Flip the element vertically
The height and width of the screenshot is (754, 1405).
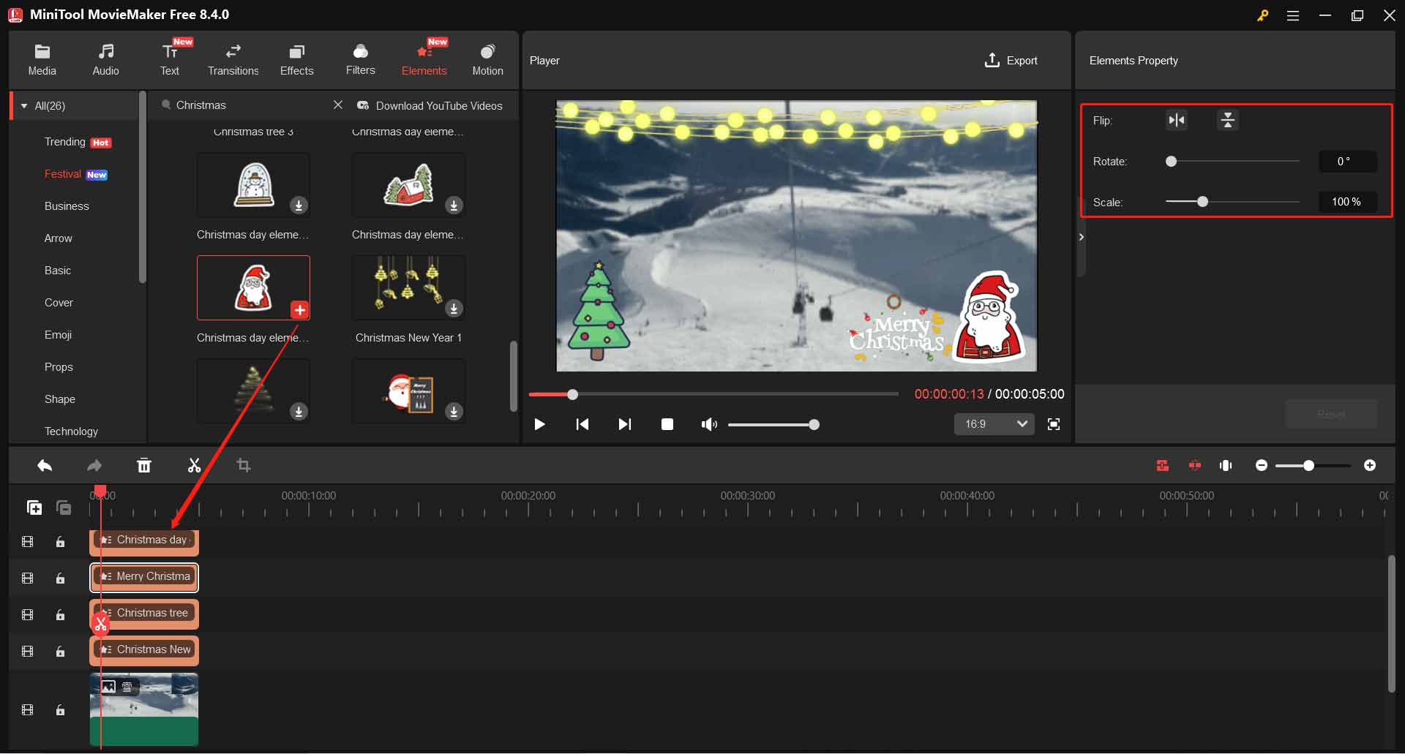tap(1227, 120)
